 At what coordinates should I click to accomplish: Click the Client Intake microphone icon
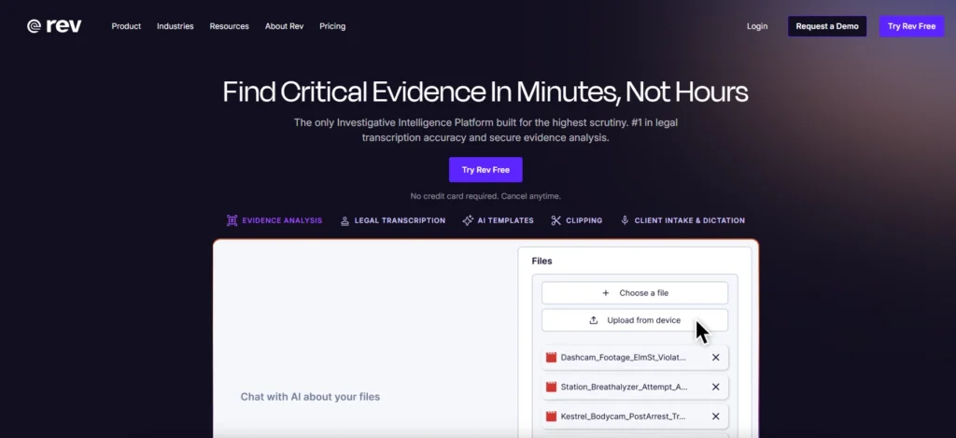[625, 220]
